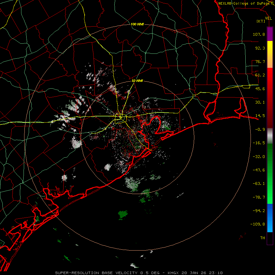Pick the red segment of the color bar
This screenshot has height=275, width=275.
[x=270, y=98]
